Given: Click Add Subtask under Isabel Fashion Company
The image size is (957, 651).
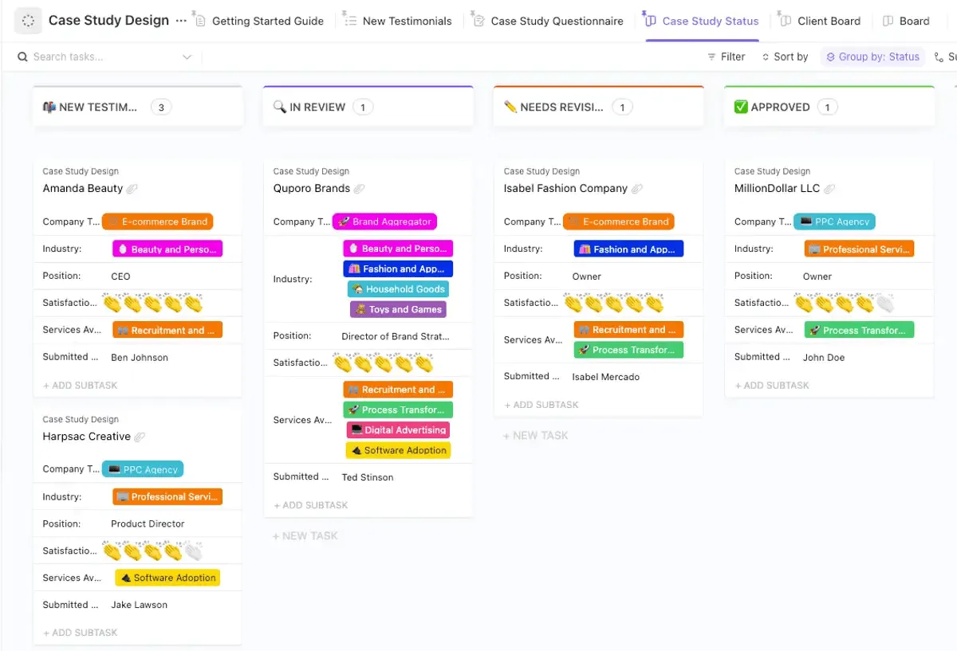Looking at the screenshot, I should click(542, 405).
